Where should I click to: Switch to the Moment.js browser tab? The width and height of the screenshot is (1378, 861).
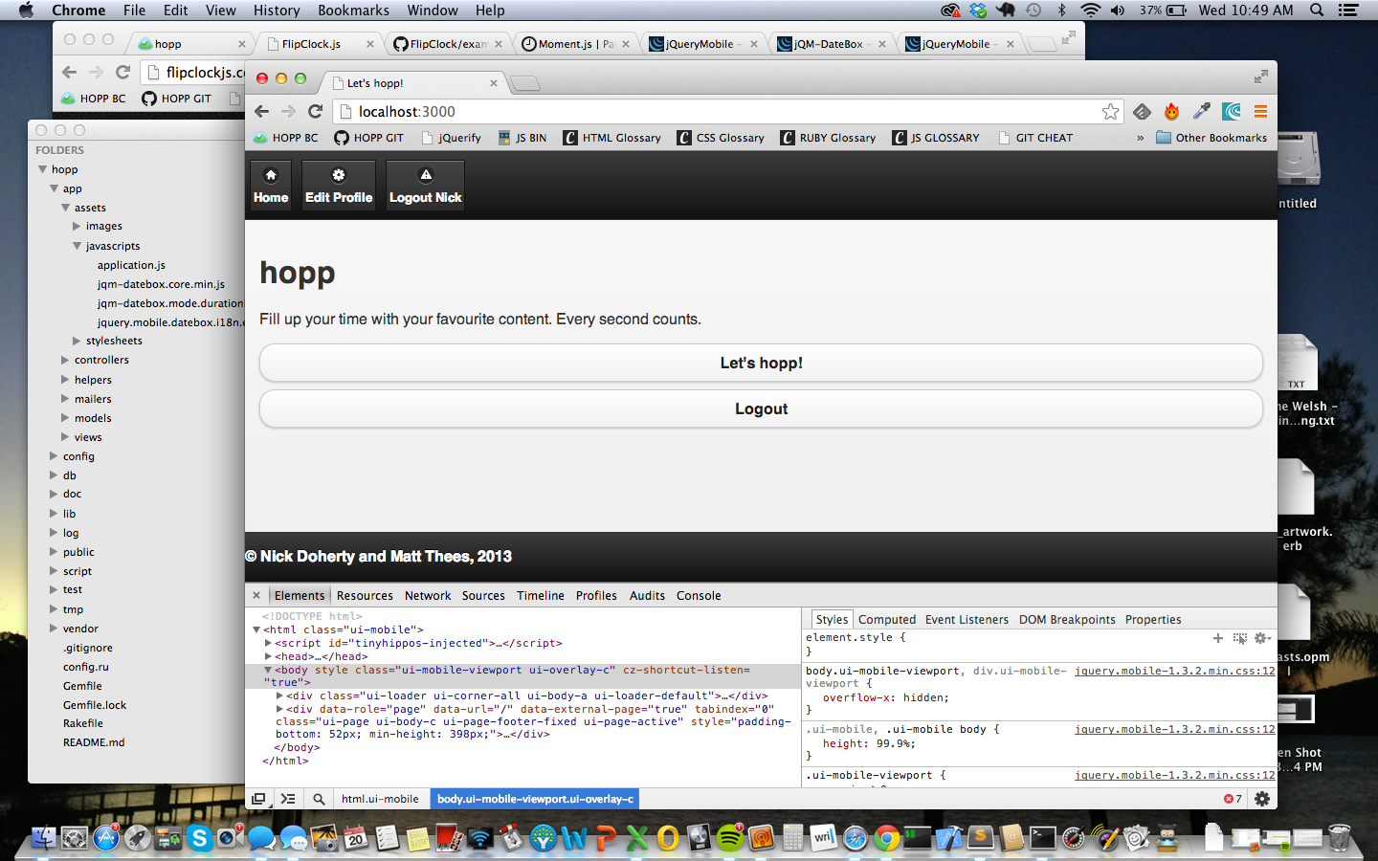pos(574,44)
